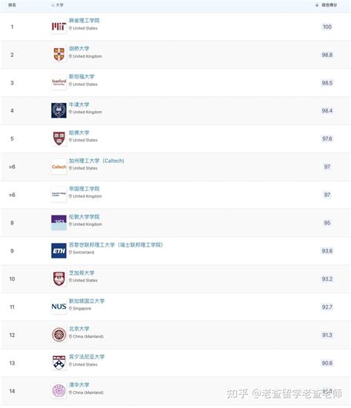Image resolution: width=351 pixels, height=408 pixels.
Task: Open the Cambridge University crest logo
Action: pyautogui.click(x=58, y=55)
